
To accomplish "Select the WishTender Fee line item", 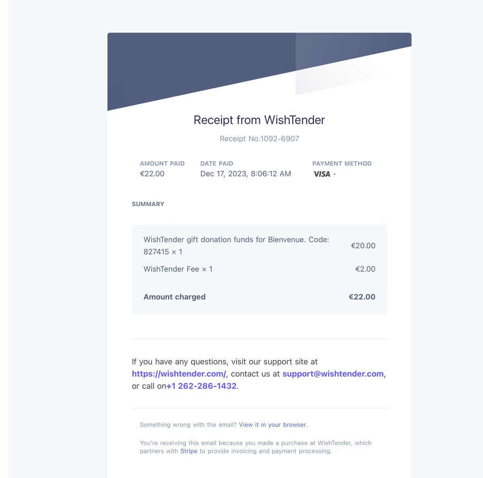I will [178, 269].
